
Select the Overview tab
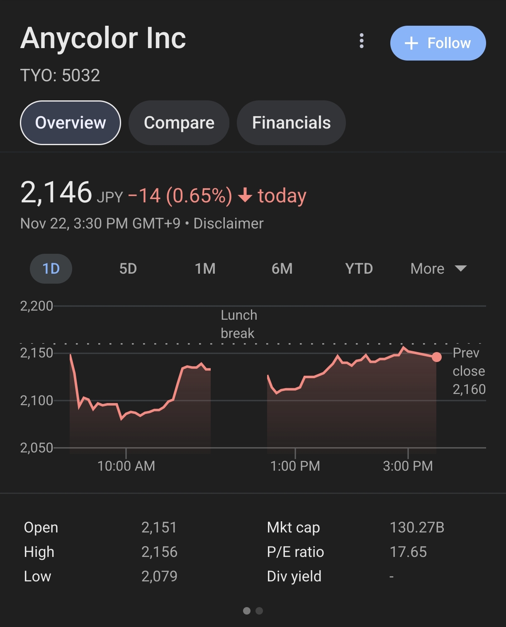(71, 123)
